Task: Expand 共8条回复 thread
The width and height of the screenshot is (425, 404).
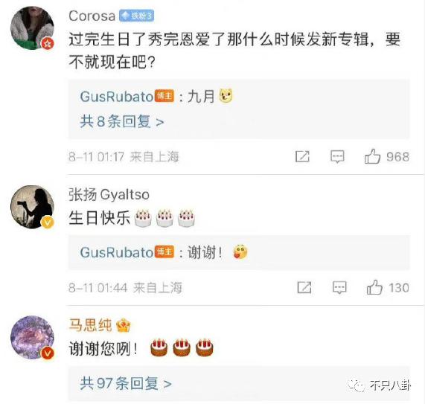Action: point(122,121)
